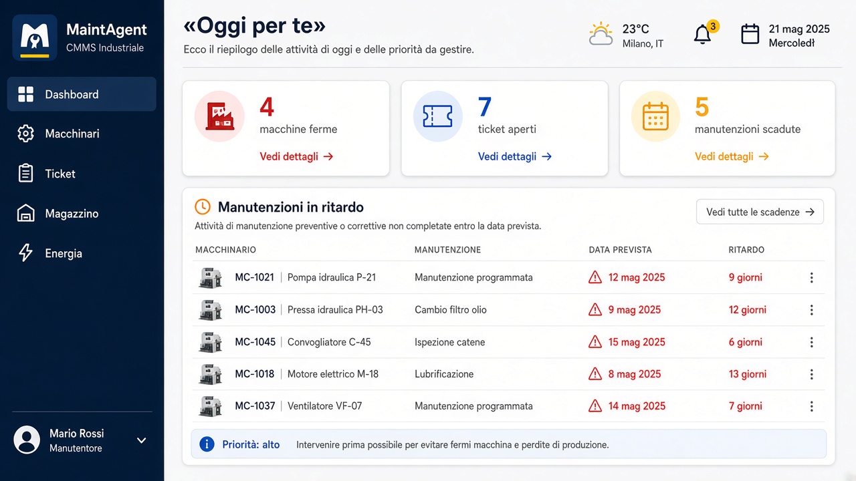Open the three-dot menu for MC-1018
This screenshot has width=856, height=481.
811,374
